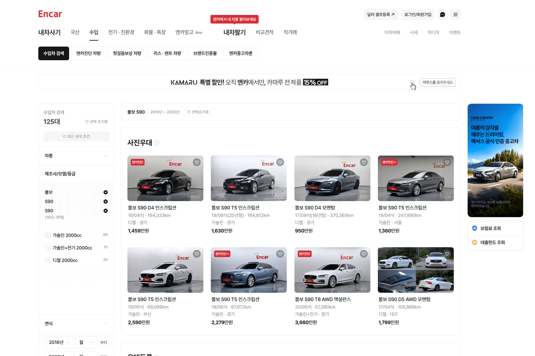Check the 가솔린 2000cc checkbox
The width and height of the screenshot is (535, 356).
[48, 235]
